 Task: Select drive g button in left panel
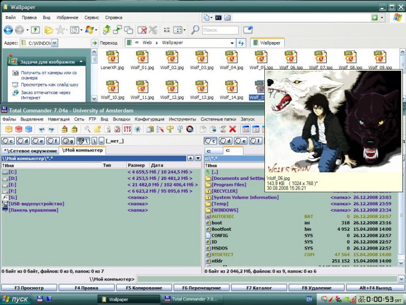pos(68,141)
